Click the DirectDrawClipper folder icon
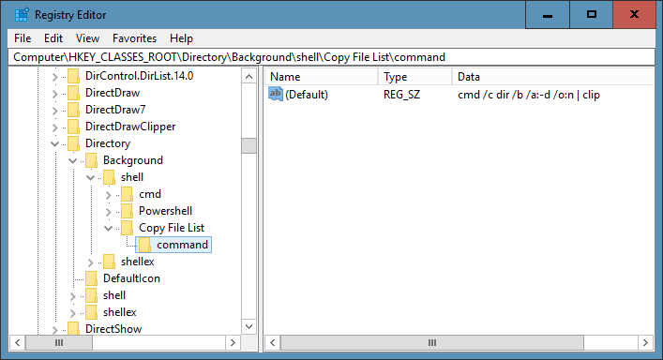This screenshot has height=360, width=663. (73, 127)
